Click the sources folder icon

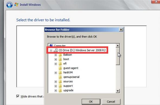point(60,82)
